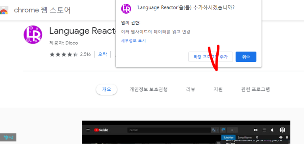Open the '지원' tab

point(218,89)
